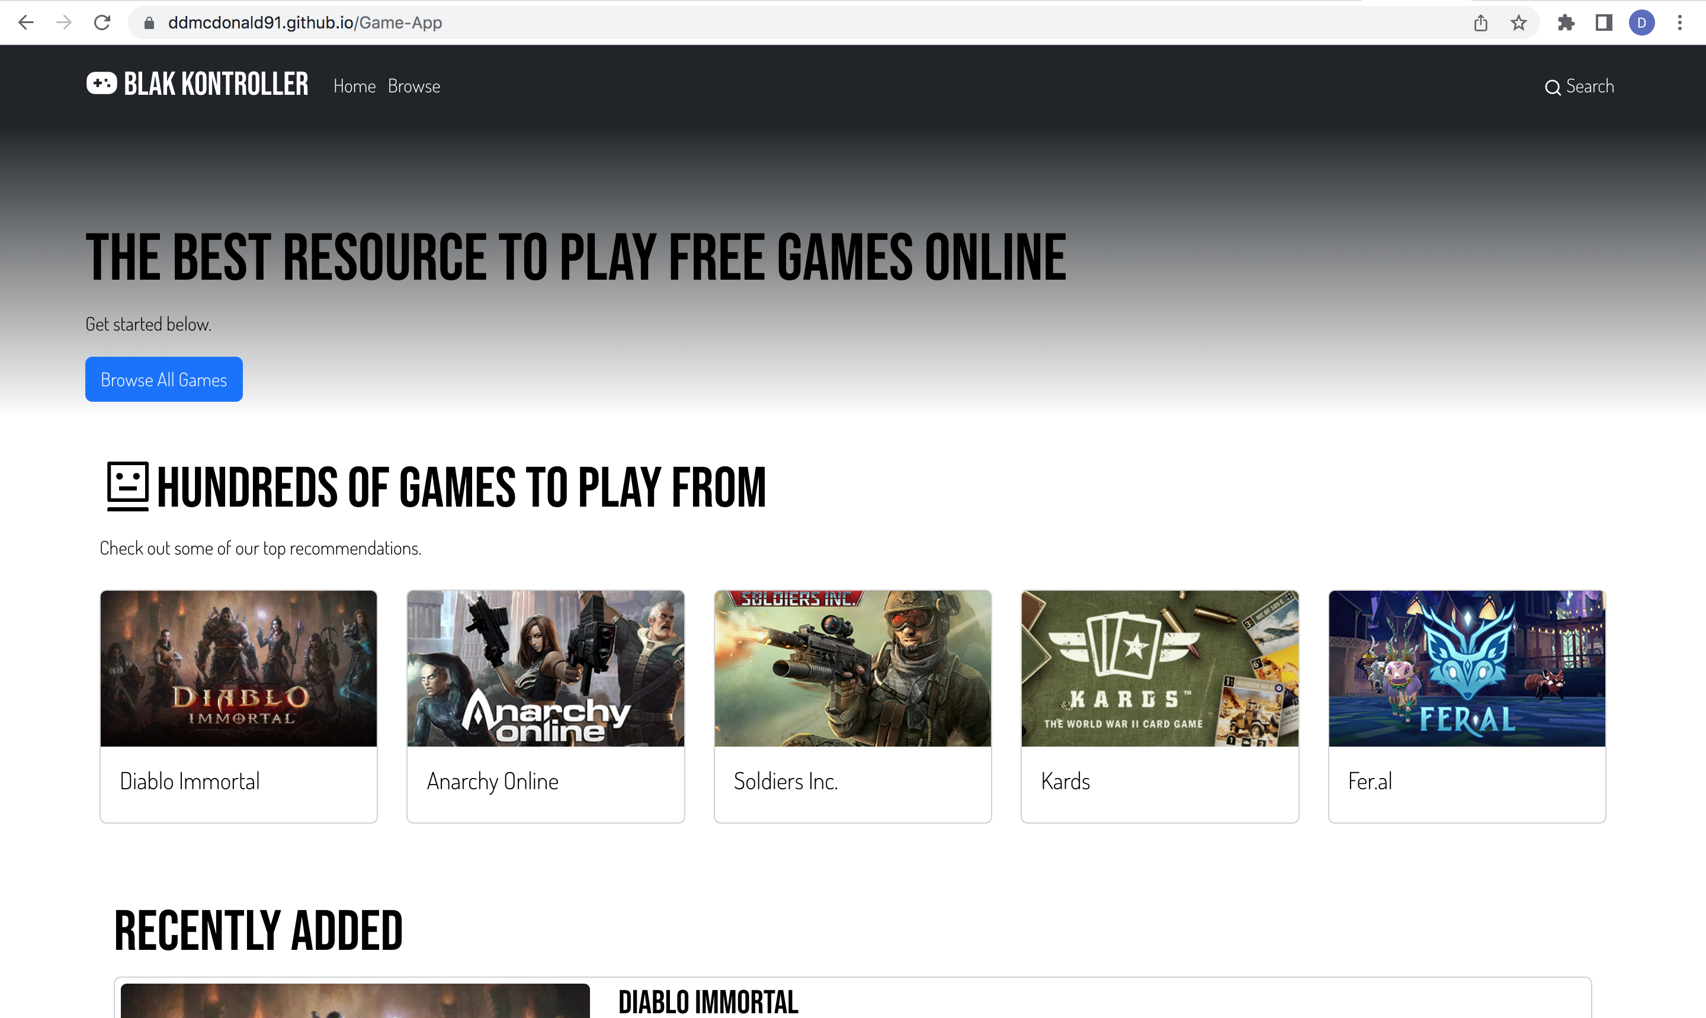Open the Chrome three-dot menu
The height and width of the screenshot is (1018, 1706).
coord(1679,23)
